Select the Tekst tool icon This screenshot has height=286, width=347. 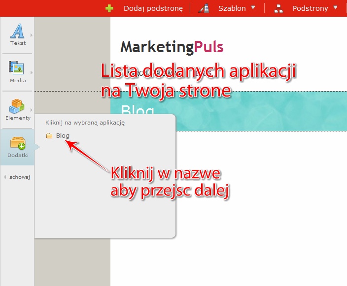pos(18,32)
